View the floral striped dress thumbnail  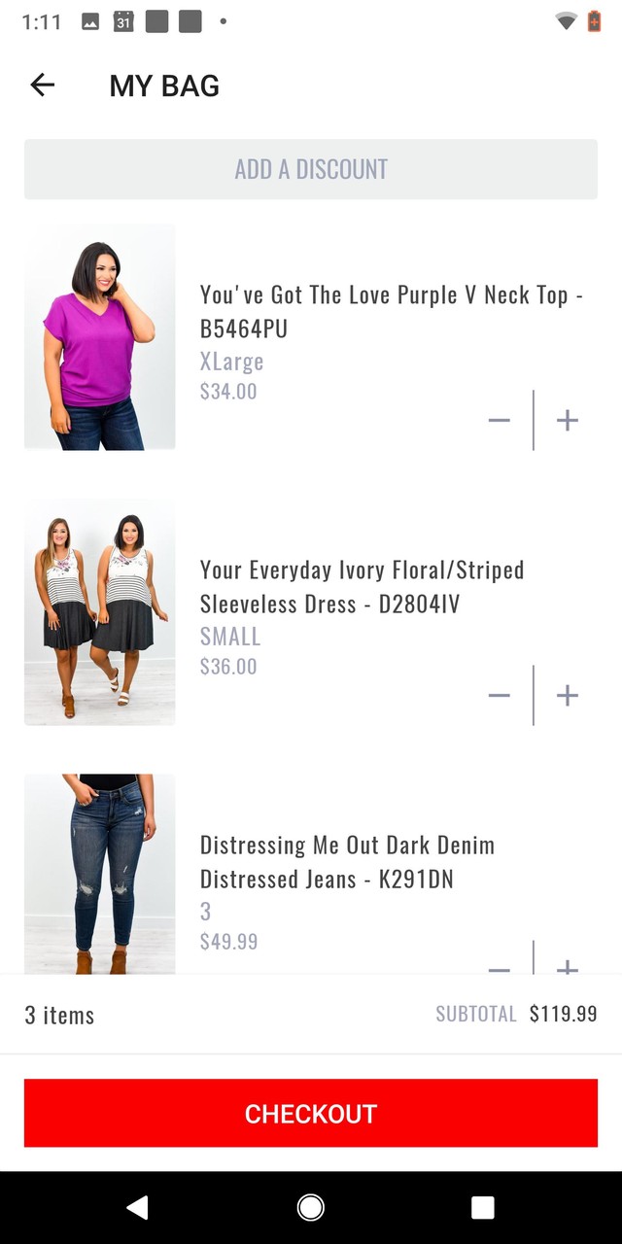(x=100, y=612)
